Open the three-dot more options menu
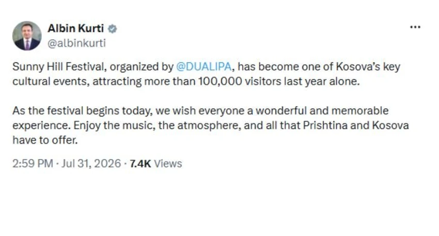Viewport: 439px width, 236px height. 415,27
